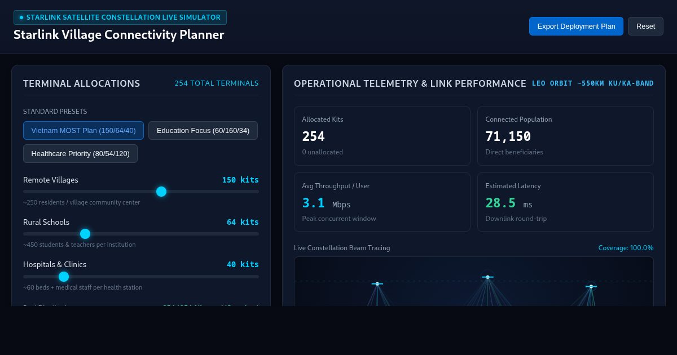Click the '~250 residents / village community center' note

82,202
